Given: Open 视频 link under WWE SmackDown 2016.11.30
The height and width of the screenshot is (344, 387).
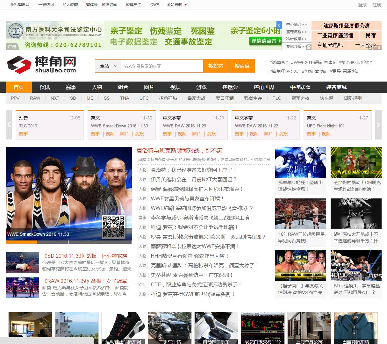Looking at the screenshot, I should point(110,134).
